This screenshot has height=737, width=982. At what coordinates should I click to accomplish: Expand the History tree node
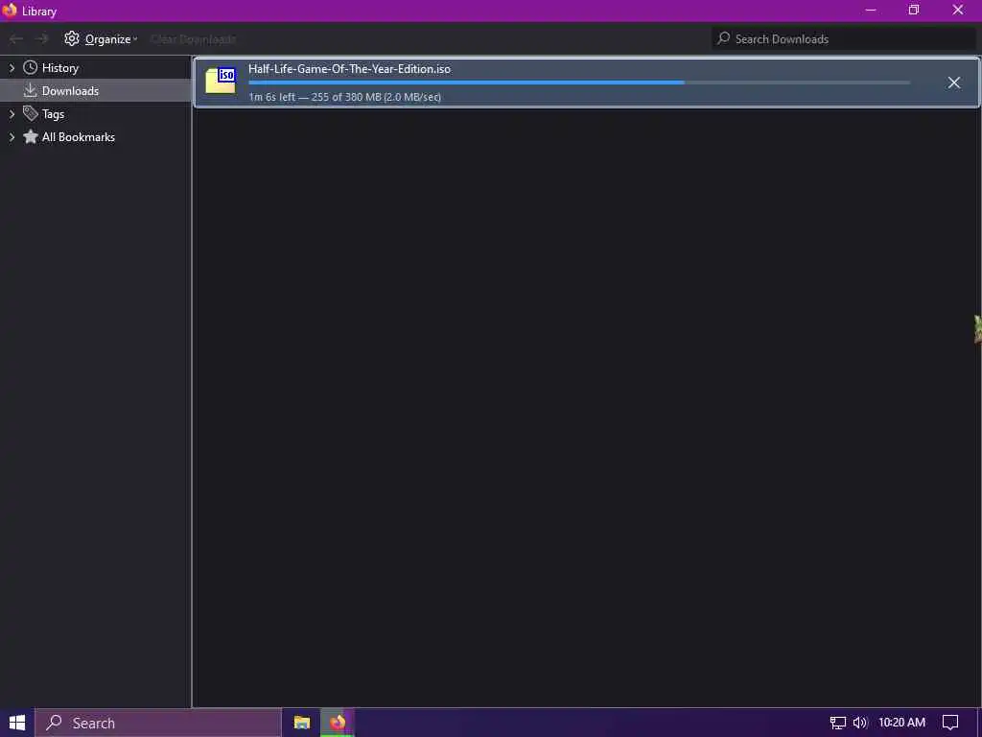point(12,68)
